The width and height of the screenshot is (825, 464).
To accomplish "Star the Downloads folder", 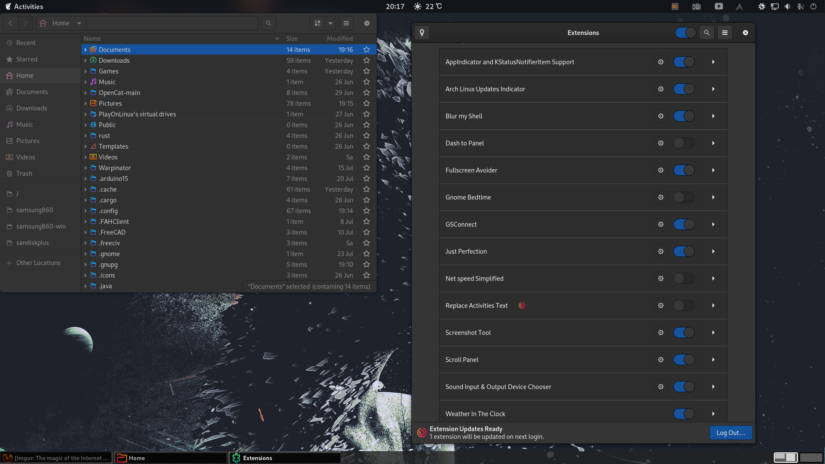I will (x=367, y=61).
